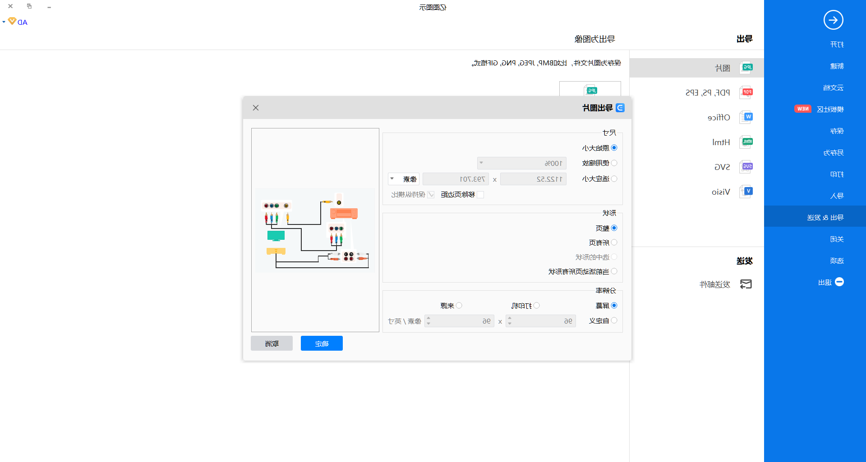Click the 发送邮件 label
866x462 pixels.
714,284
